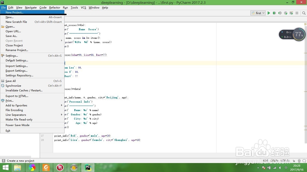Expand Line Separators submenu
The image size is (307, 172).
32,115
